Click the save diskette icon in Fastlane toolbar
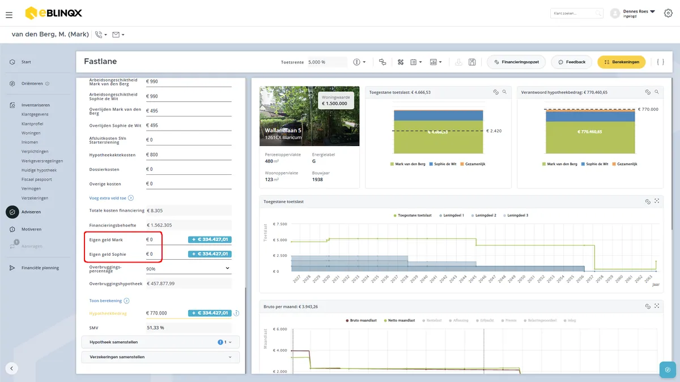Screen dimensions: 680x382 click(x=472, y=62)
